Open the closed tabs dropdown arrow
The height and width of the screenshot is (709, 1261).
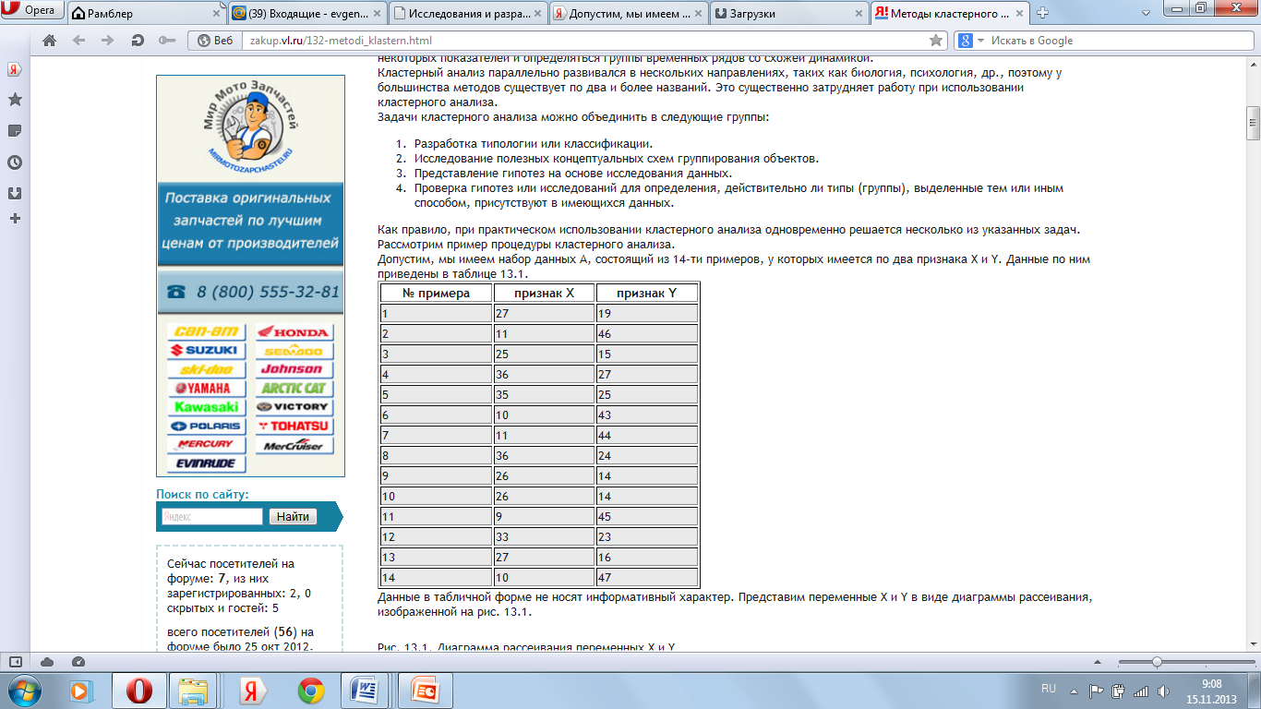[x=1145, y=14]
